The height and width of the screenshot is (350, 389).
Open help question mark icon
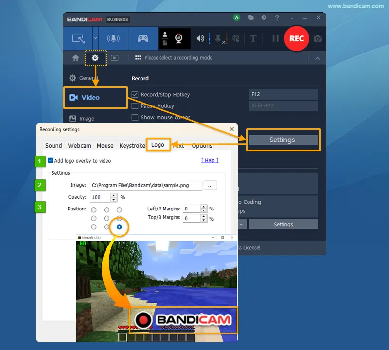click(277, 17)
